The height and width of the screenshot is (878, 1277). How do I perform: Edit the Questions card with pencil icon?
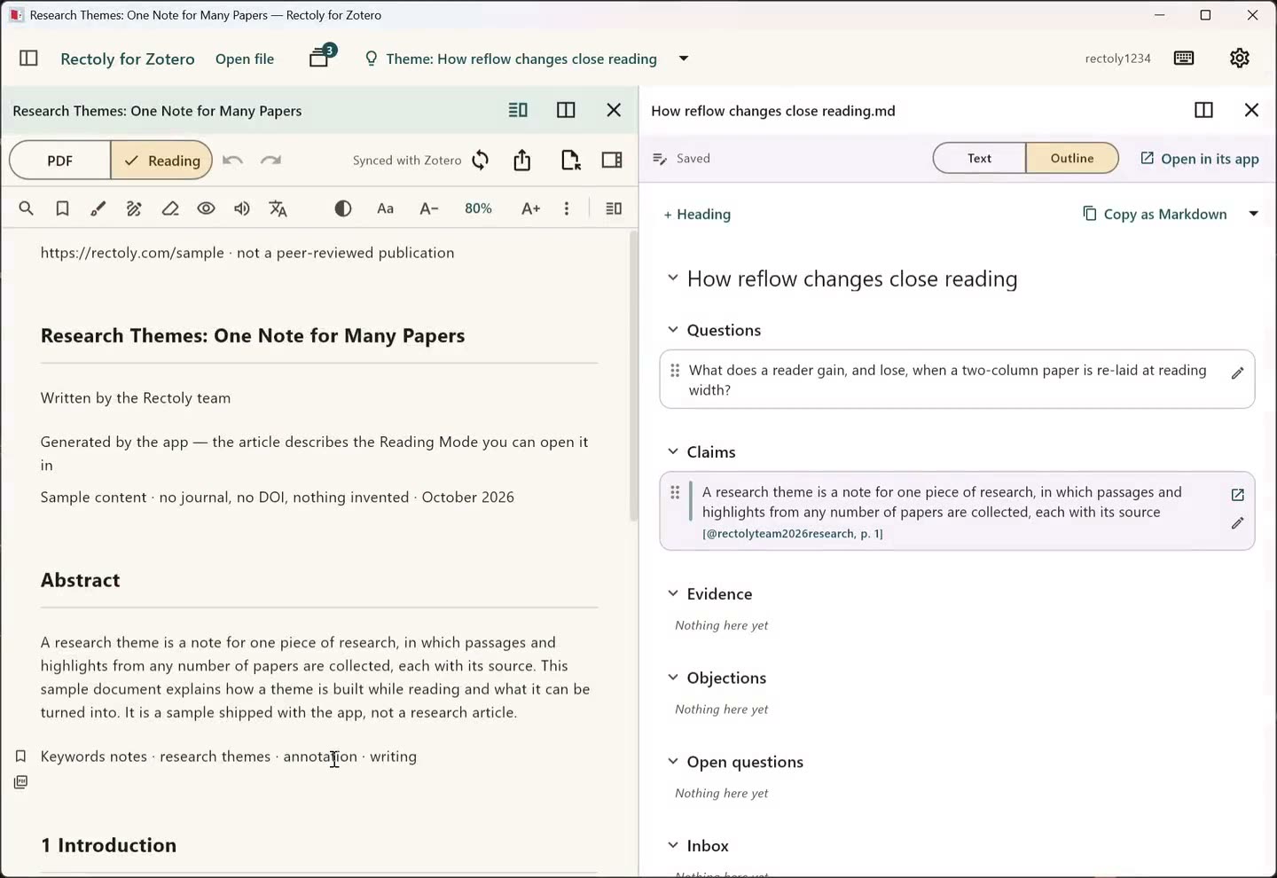point(1238,373)
